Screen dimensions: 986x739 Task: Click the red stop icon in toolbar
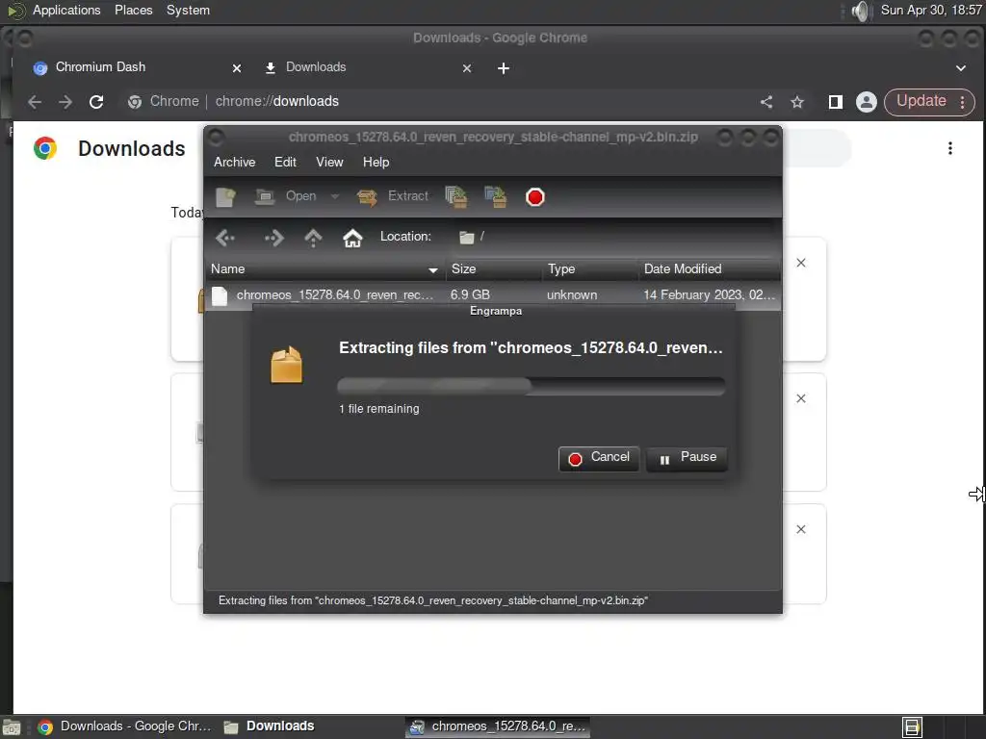(535, 197)
